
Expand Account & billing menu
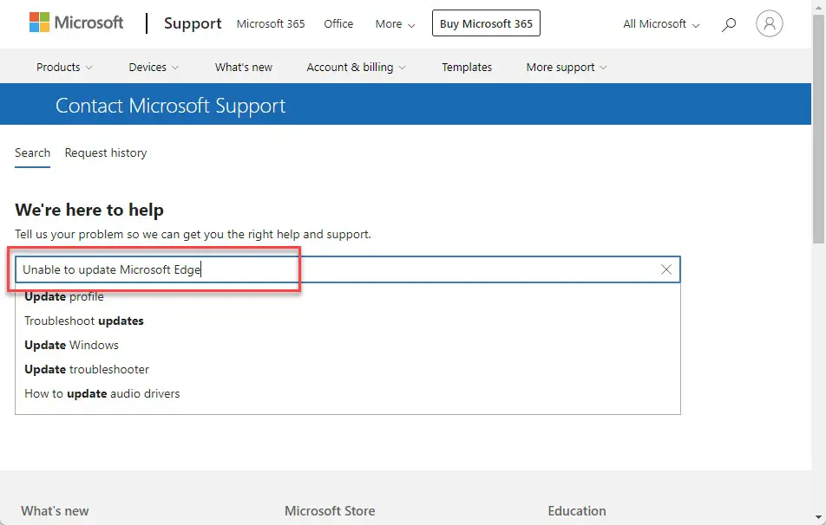tap(356, 68)
